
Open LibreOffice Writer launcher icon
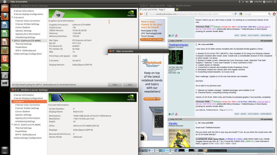[x=5, y=25]
